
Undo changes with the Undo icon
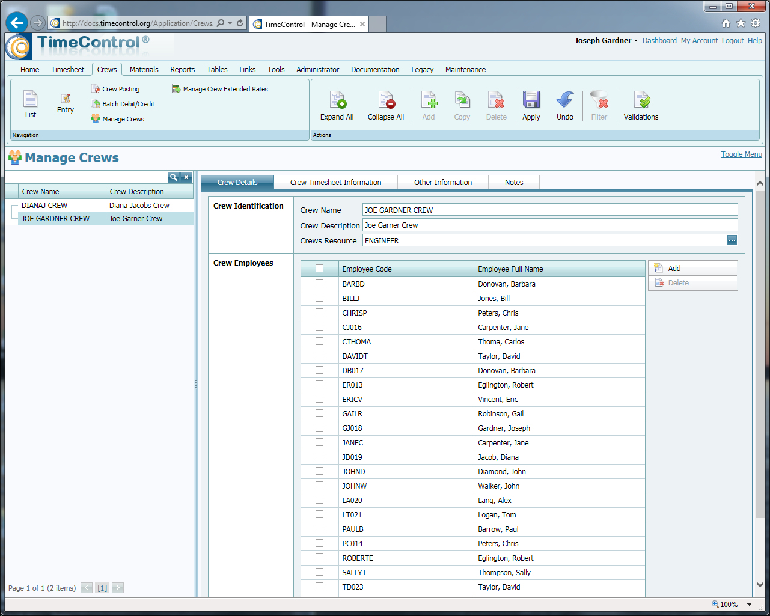click(565, 105)
